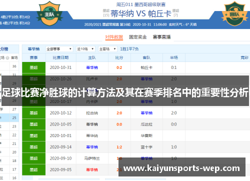Click away team 蒂华纳 in the 2020-10-12 row
The height and width of the screenshot is (181, 250).
pyautogui.click(x=146, y=113)
